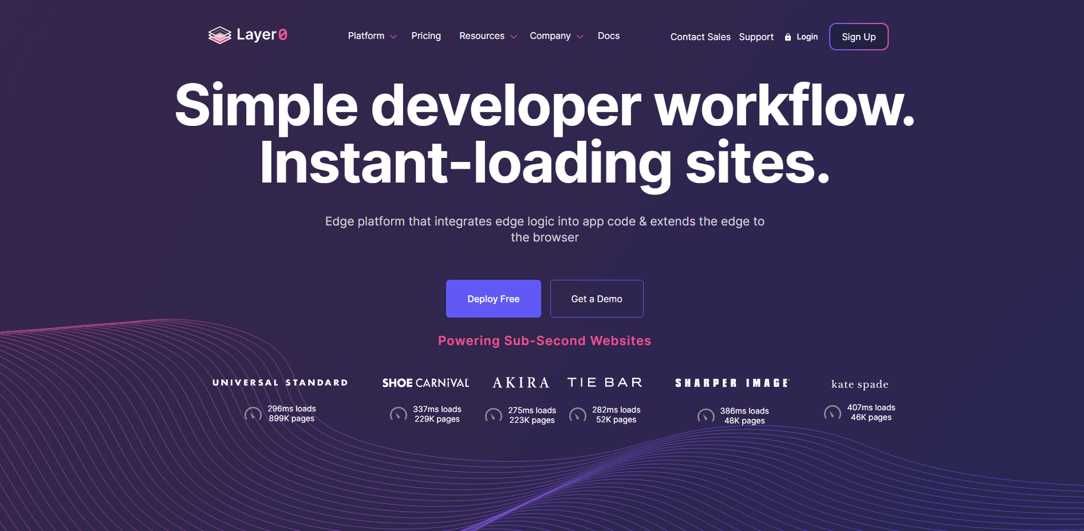This screenshot has height=531, width=1084.
Task: Click the Get a Demo button
Action: point(597,299)
